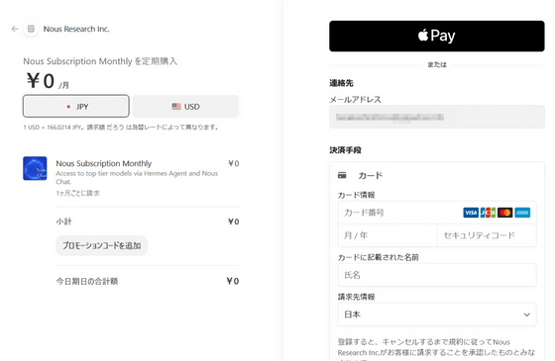
Task: Focus the 月 / 年 expiry field
Action: (x=388, y=235)
